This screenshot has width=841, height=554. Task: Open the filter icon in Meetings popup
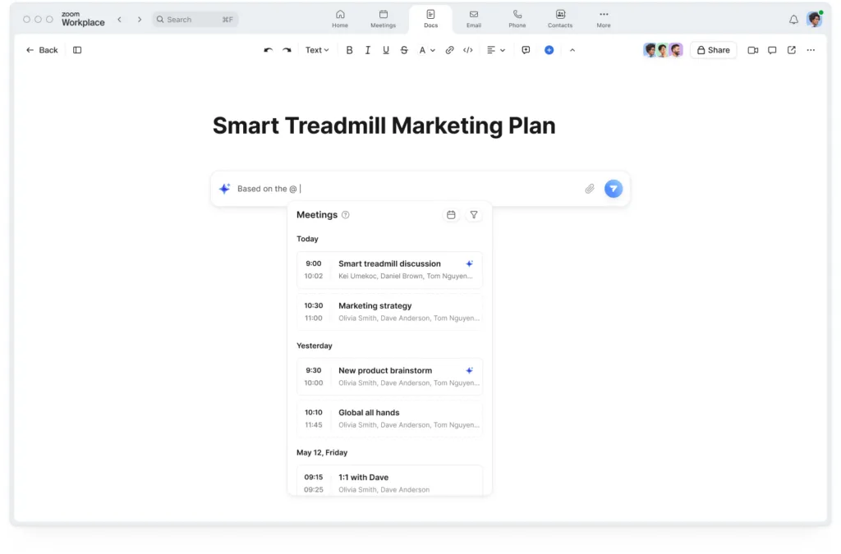[474, 214]
